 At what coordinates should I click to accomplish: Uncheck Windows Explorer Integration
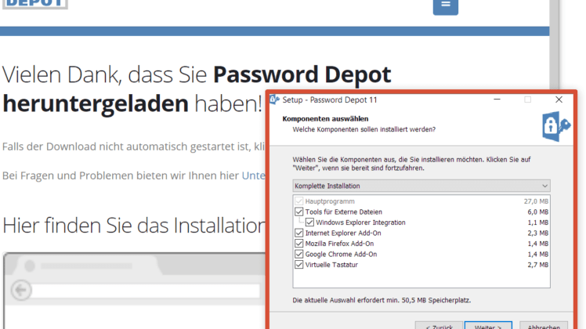pyautogui.click(x=309, y=222)
